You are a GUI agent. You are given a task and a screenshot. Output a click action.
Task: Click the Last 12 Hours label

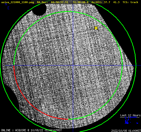(130, 115)
